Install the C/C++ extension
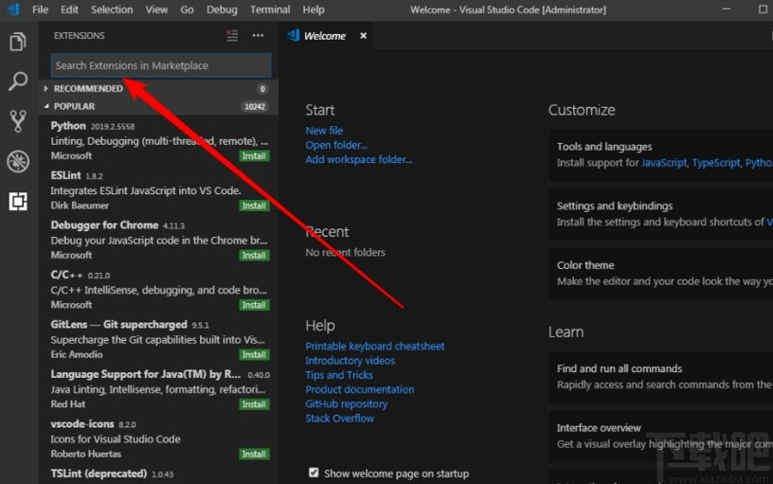 [x=254, y=305]
